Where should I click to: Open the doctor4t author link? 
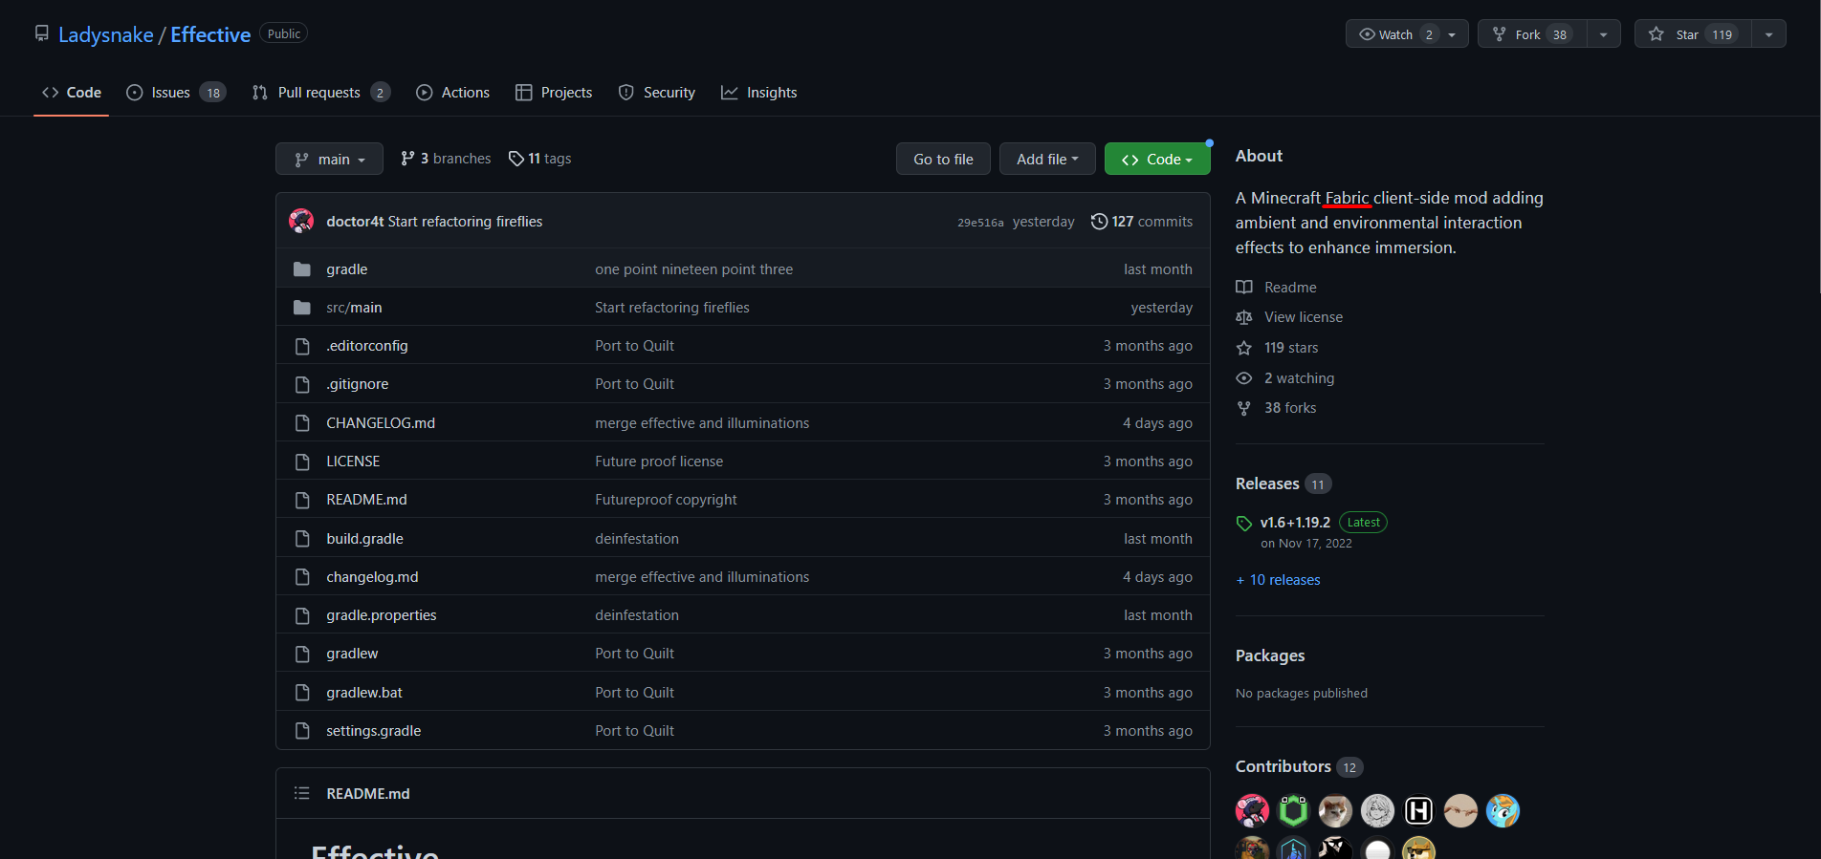pos(355,221)
